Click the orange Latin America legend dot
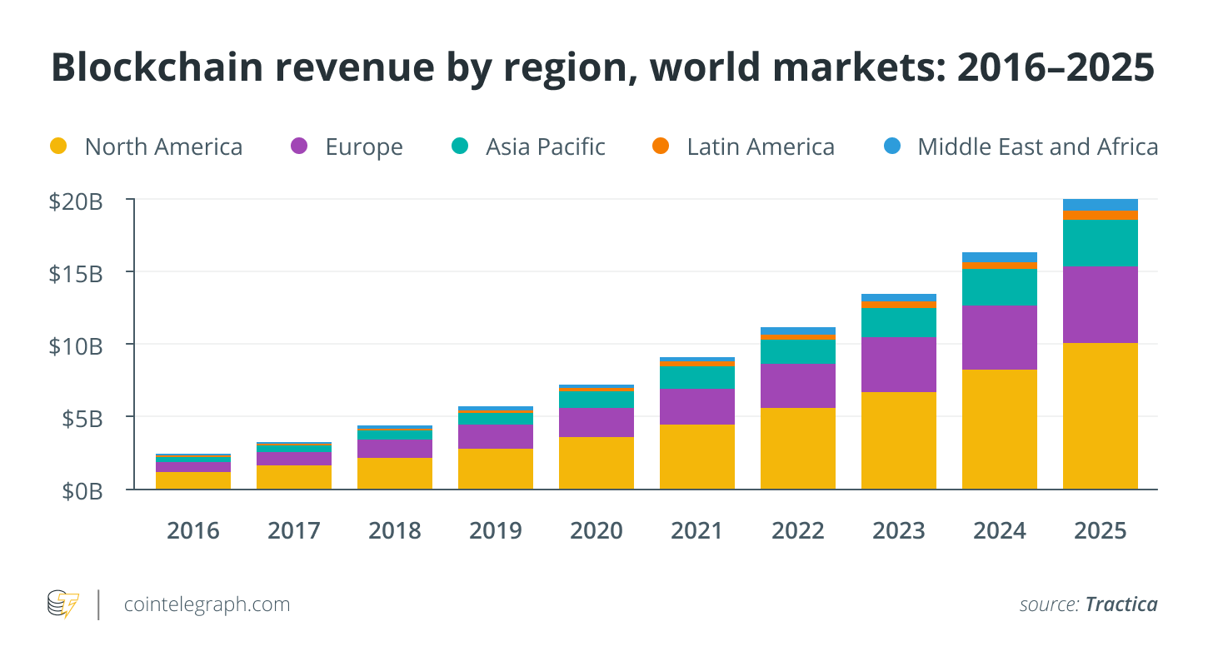This screenshot has width=1208, height=671. pos(660,147)
